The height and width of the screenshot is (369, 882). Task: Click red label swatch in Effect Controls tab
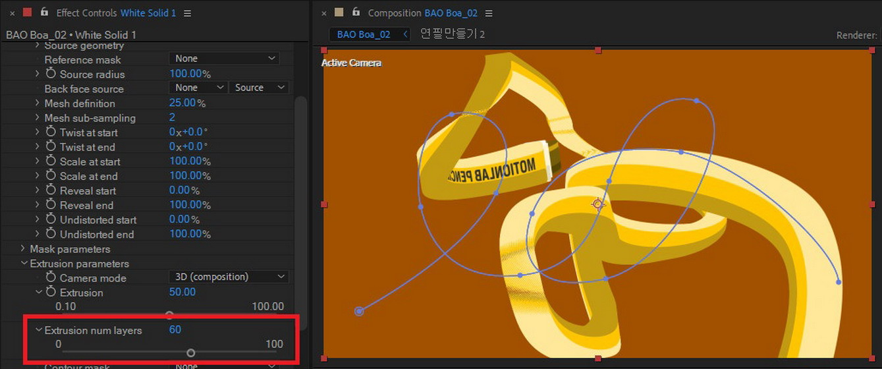pos(27,13)
